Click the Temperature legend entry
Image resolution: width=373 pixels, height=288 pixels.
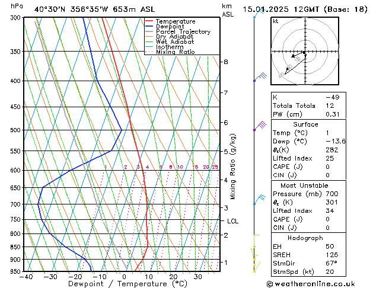tap(176, 21)
